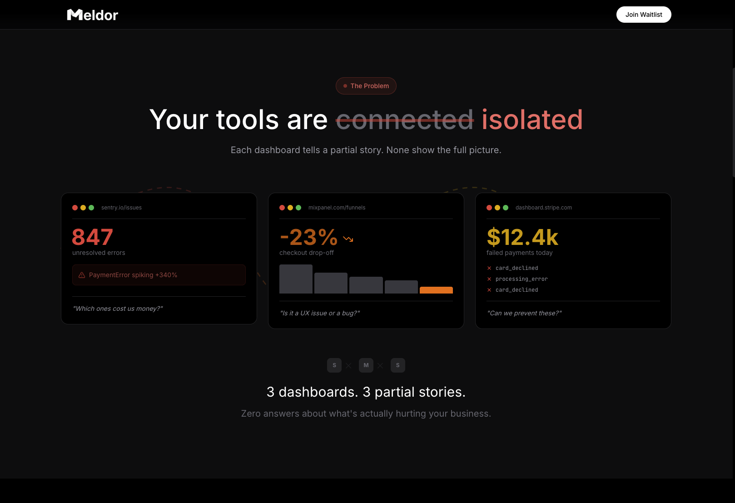Click the orange bar in funnel chart
The image size is (735, 503).
436,290
